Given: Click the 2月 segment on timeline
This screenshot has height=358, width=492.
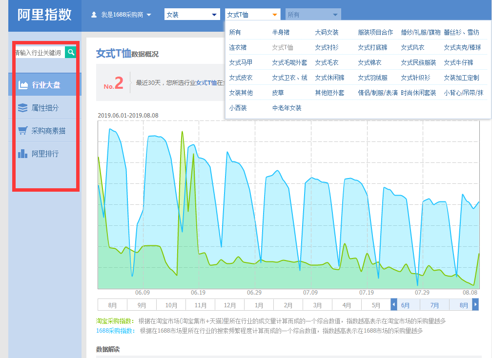Looking at the screenshot, I should [288, 305].
